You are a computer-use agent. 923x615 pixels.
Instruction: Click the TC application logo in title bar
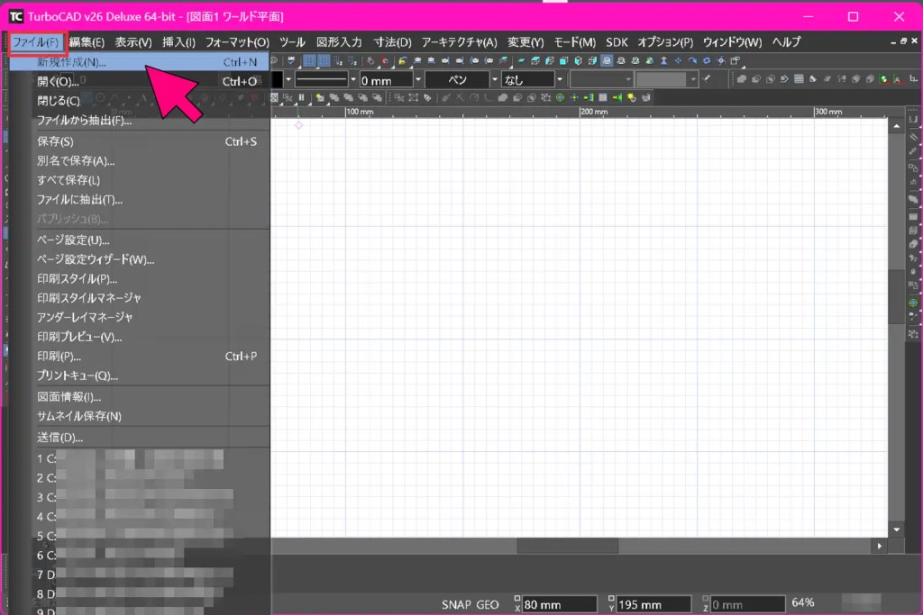pos(16,16)
